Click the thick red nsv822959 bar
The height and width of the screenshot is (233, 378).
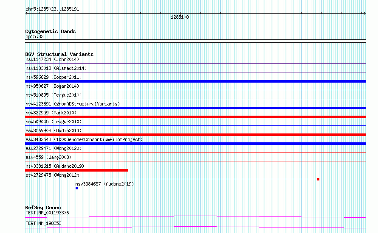tap(195, 117)
